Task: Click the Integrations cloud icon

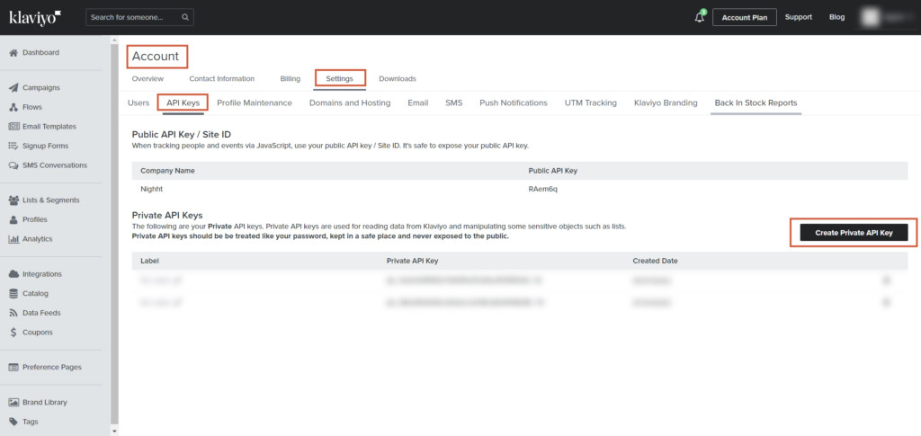Action: 13,274
